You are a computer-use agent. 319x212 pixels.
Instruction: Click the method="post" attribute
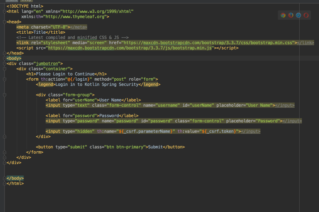[110, 79]
